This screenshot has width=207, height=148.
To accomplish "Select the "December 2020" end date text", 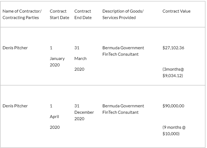I will point(84,116).
